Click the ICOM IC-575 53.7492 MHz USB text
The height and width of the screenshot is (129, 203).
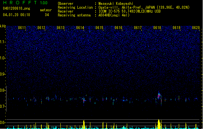pyautogui.click(x=130, y=11)
